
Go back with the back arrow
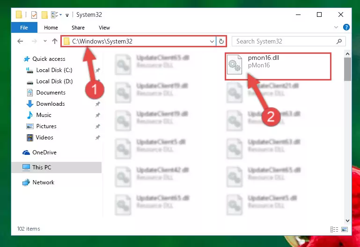pyautogui.click(x=20, y=41)
